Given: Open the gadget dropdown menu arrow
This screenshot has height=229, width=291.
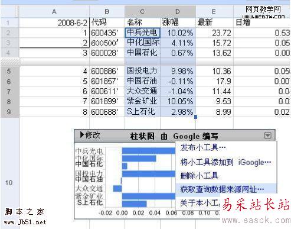Looking at the screenshot, I should [268, 136].
